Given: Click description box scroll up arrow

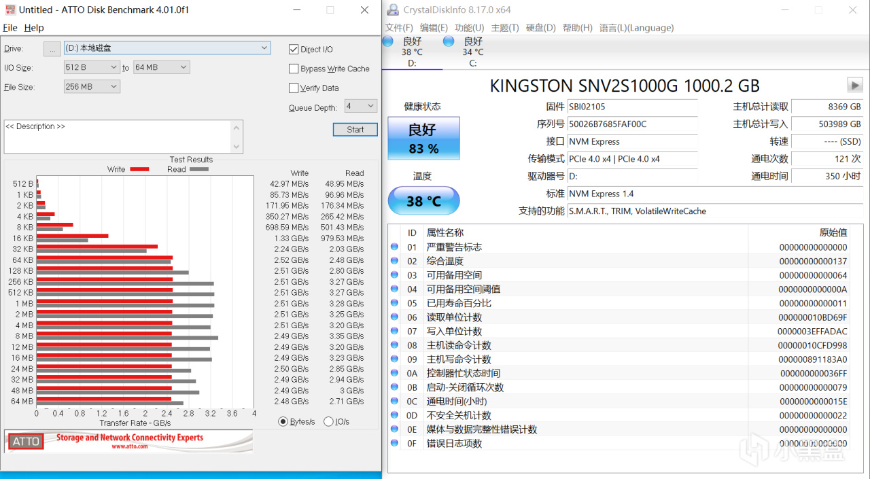Looking at the screenshot, I should point(237,126).
